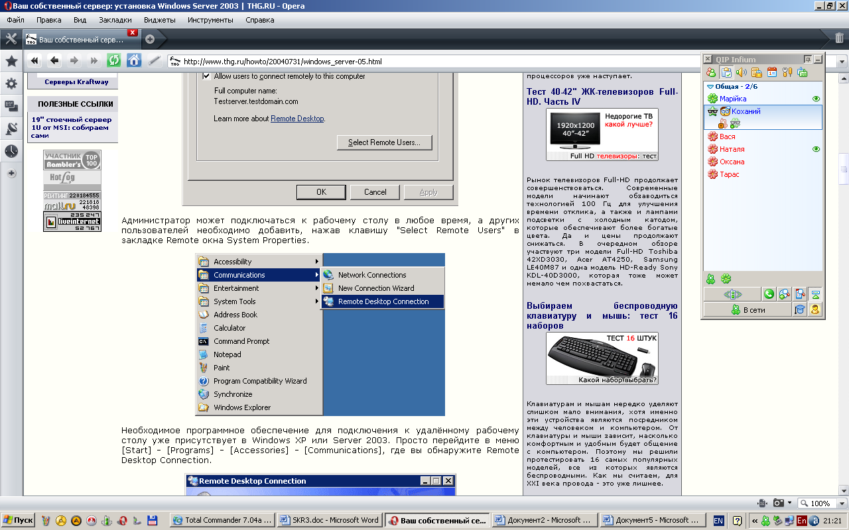
Task: Follow the Remote Desktop link
Action: coord(297,119)
